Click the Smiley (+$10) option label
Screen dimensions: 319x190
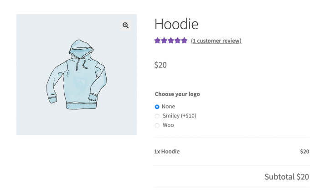(x=180, y=116)
